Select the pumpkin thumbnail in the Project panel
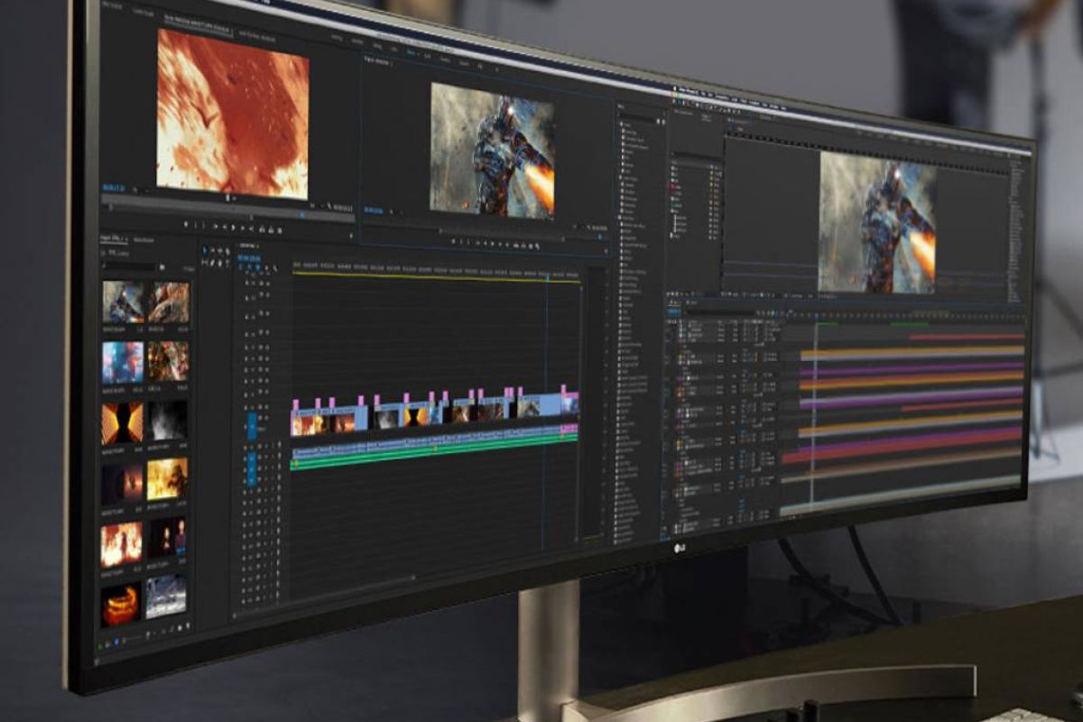This screenshot has height=722, width=1083. 120,603
